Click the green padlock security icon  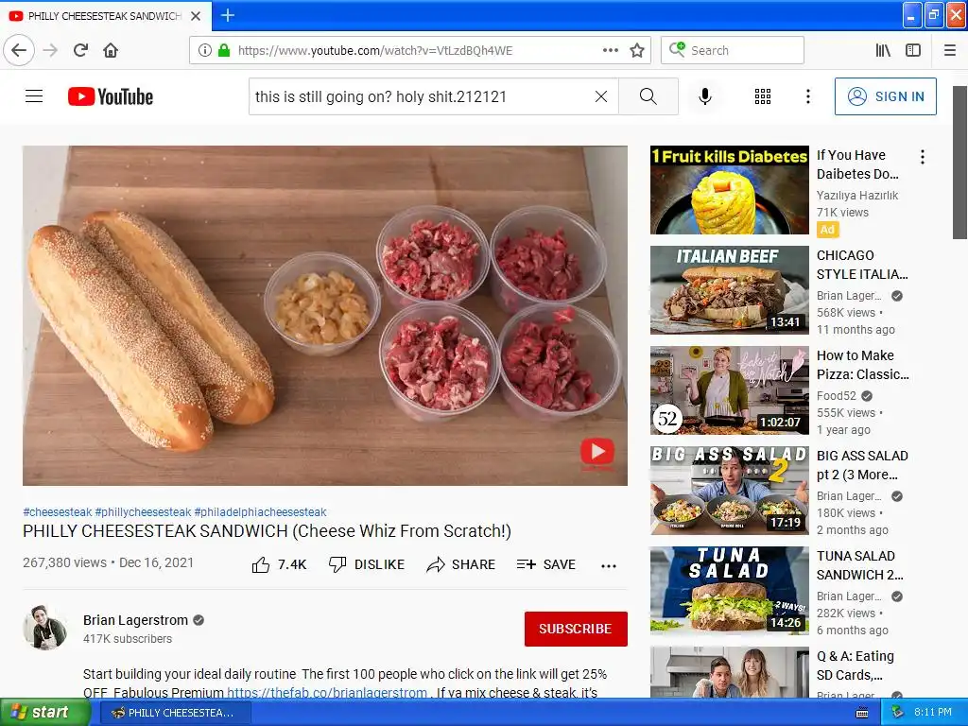tap(224, 50)
